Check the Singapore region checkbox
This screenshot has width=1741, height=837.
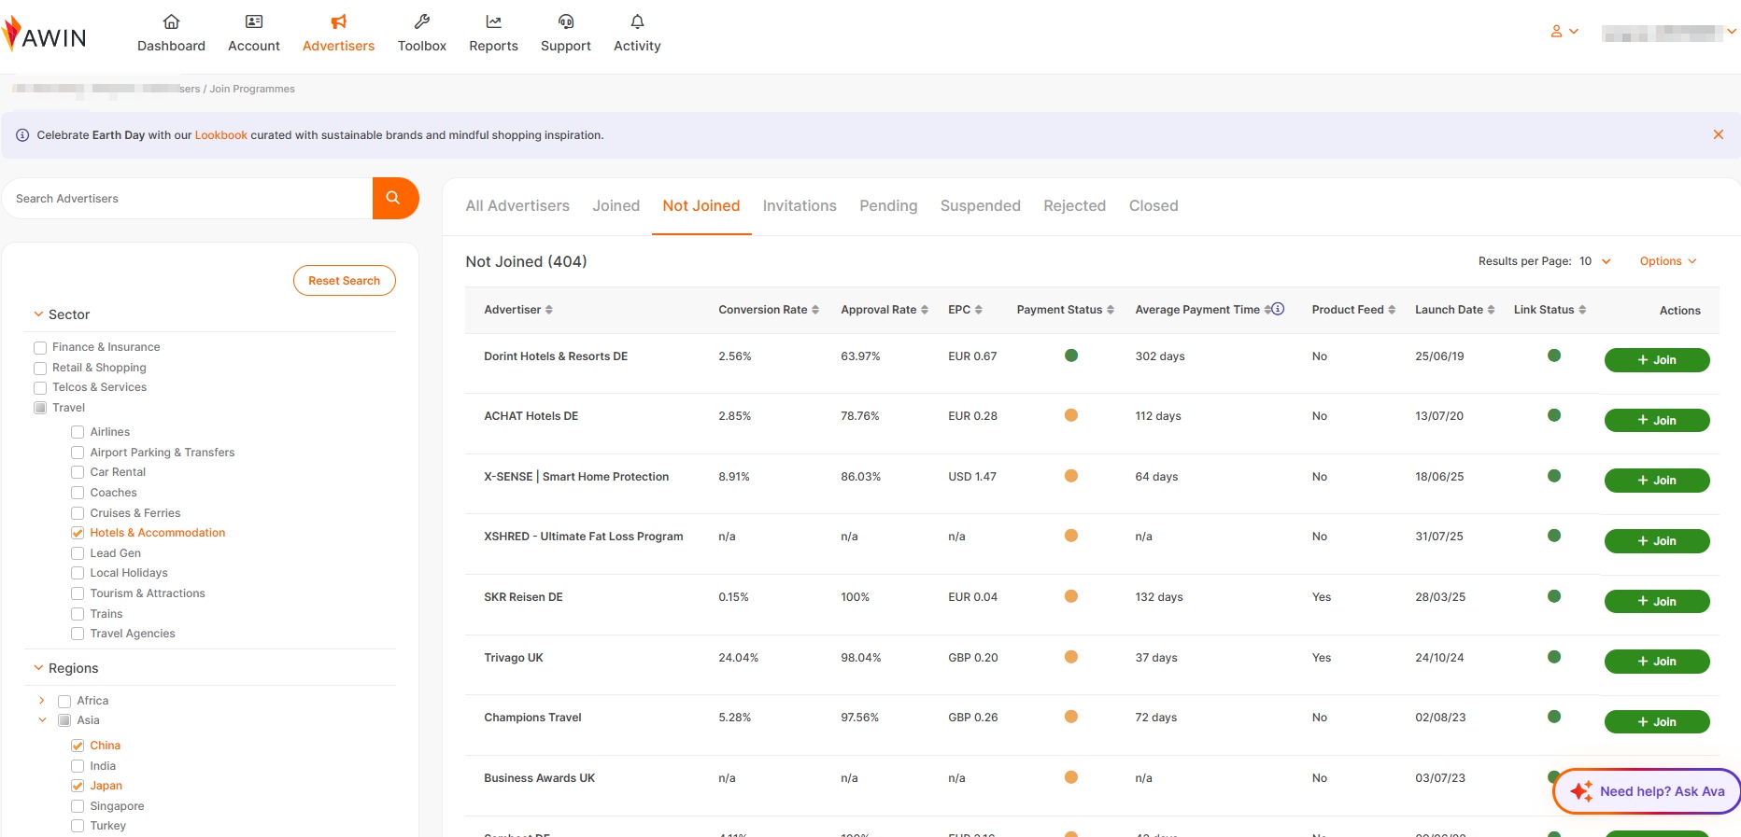coord(78,806)
